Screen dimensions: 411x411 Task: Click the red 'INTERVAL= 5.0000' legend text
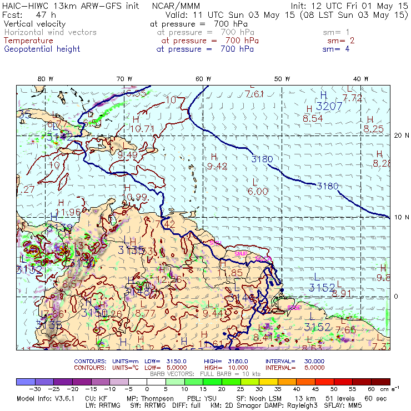click(x=295, y=368)
